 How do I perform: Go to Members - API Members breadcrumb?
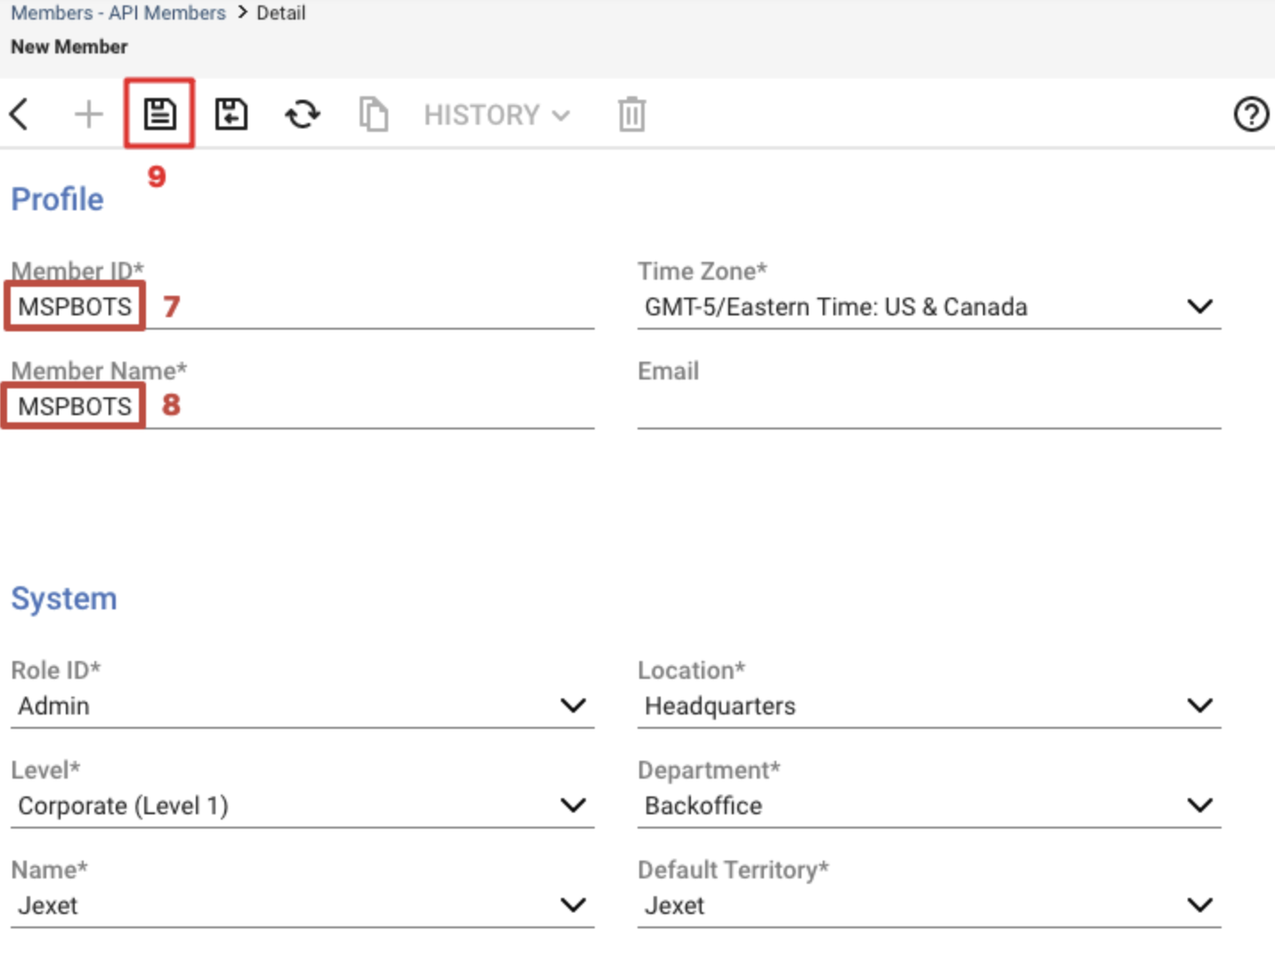(118, 12)
